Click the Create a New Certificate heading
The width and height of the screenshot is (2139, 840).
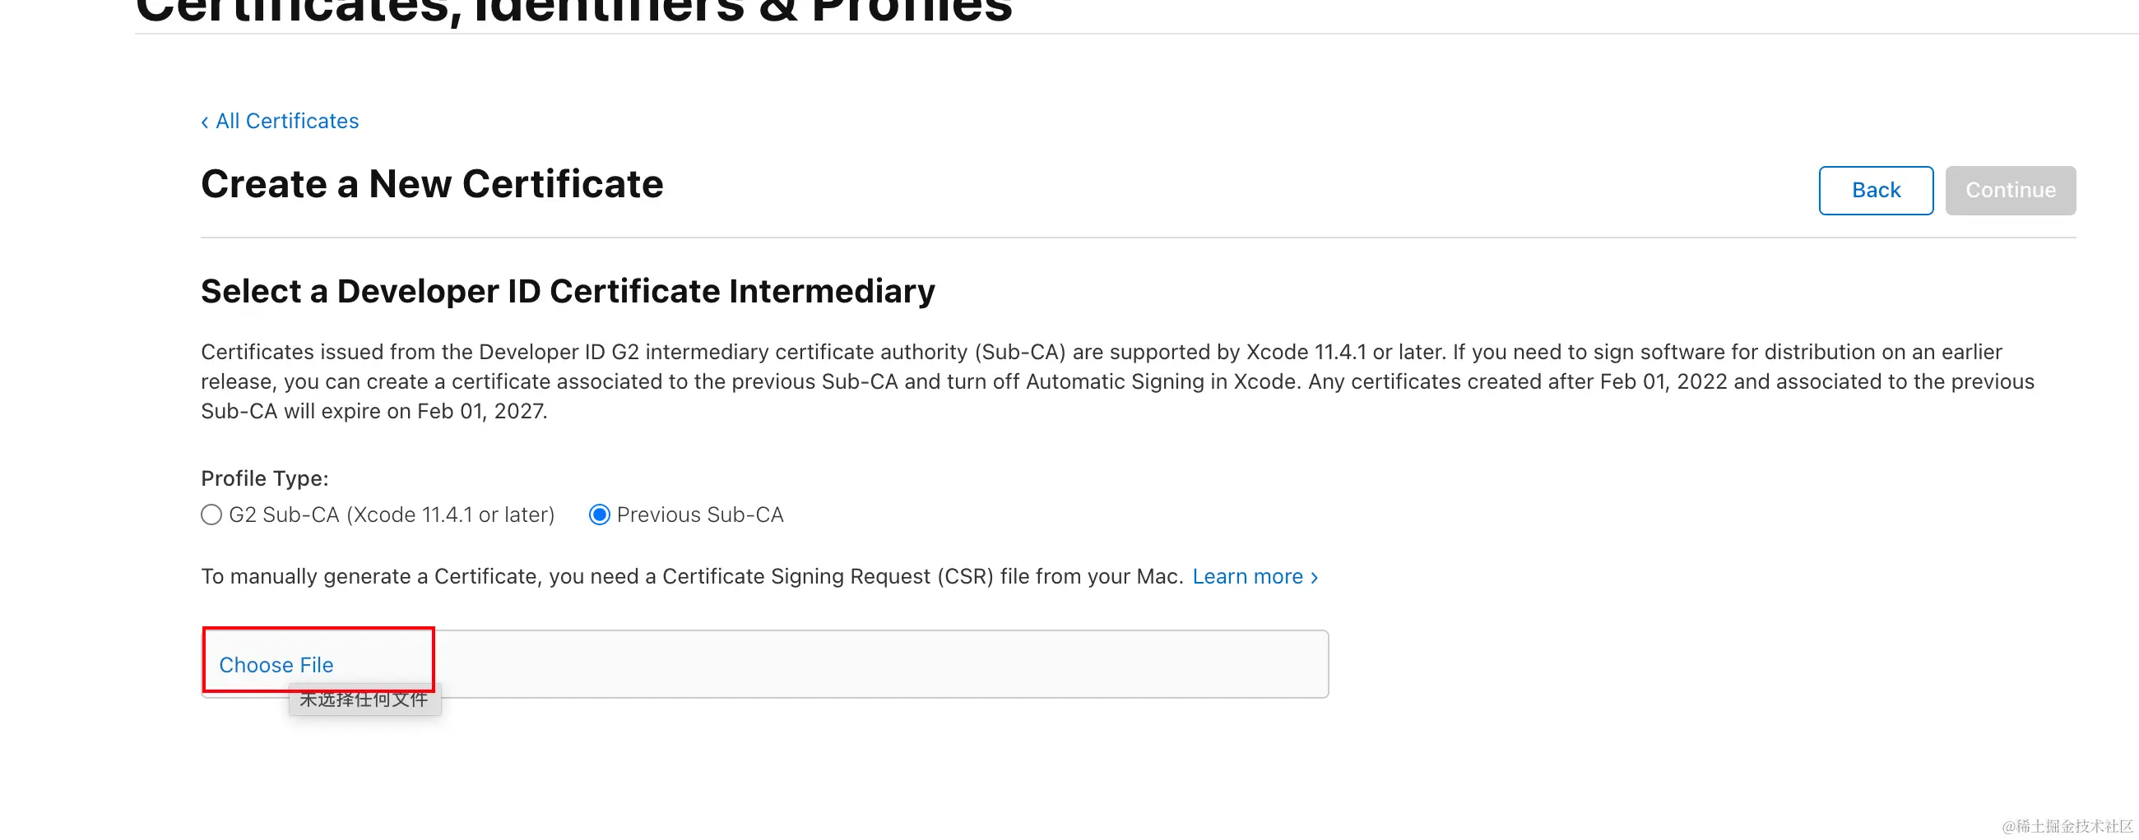[x=432, y=184]
